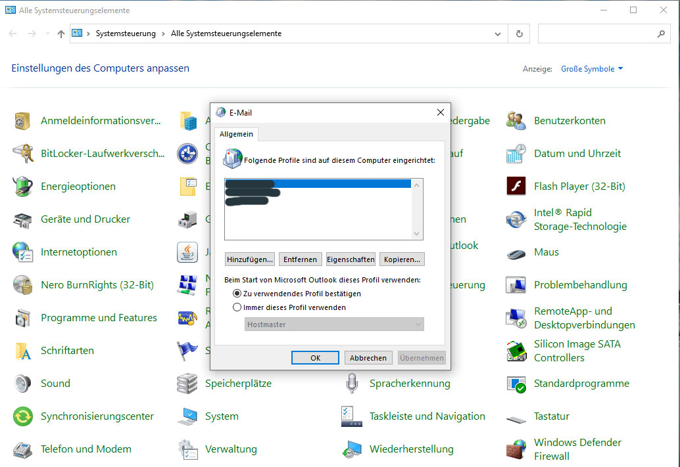680x467 pixels.
Task: Open 'Silicon Image SATA Controllers' link
Action: click(577, 351)
